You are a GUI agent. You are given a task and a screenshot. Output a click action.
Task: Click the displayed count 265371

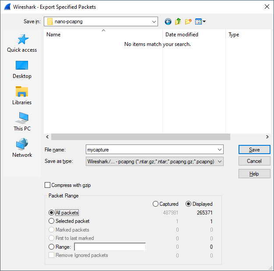pyautogui.click(x=205, y=213)
